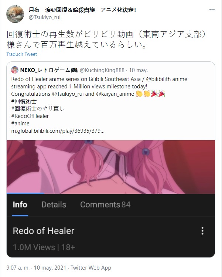Click the Twitter Web App source link
The height and width of the screenshot is (277, 222).
coord(91,268)
